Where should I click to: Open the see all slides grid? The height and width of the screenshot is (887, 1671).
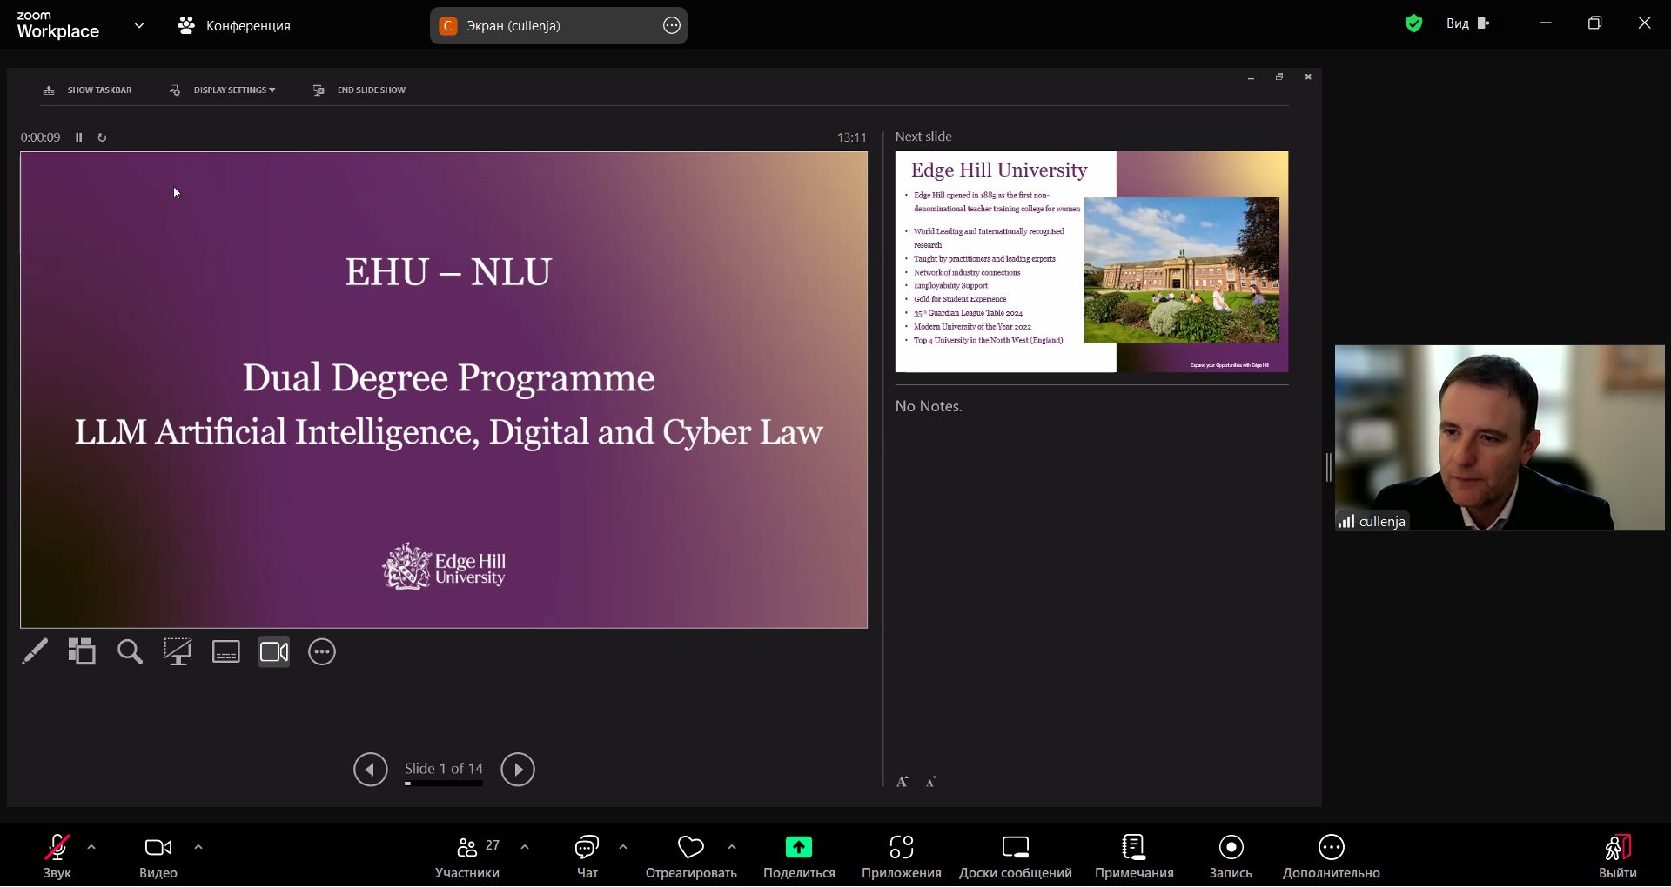click(82, 651)
